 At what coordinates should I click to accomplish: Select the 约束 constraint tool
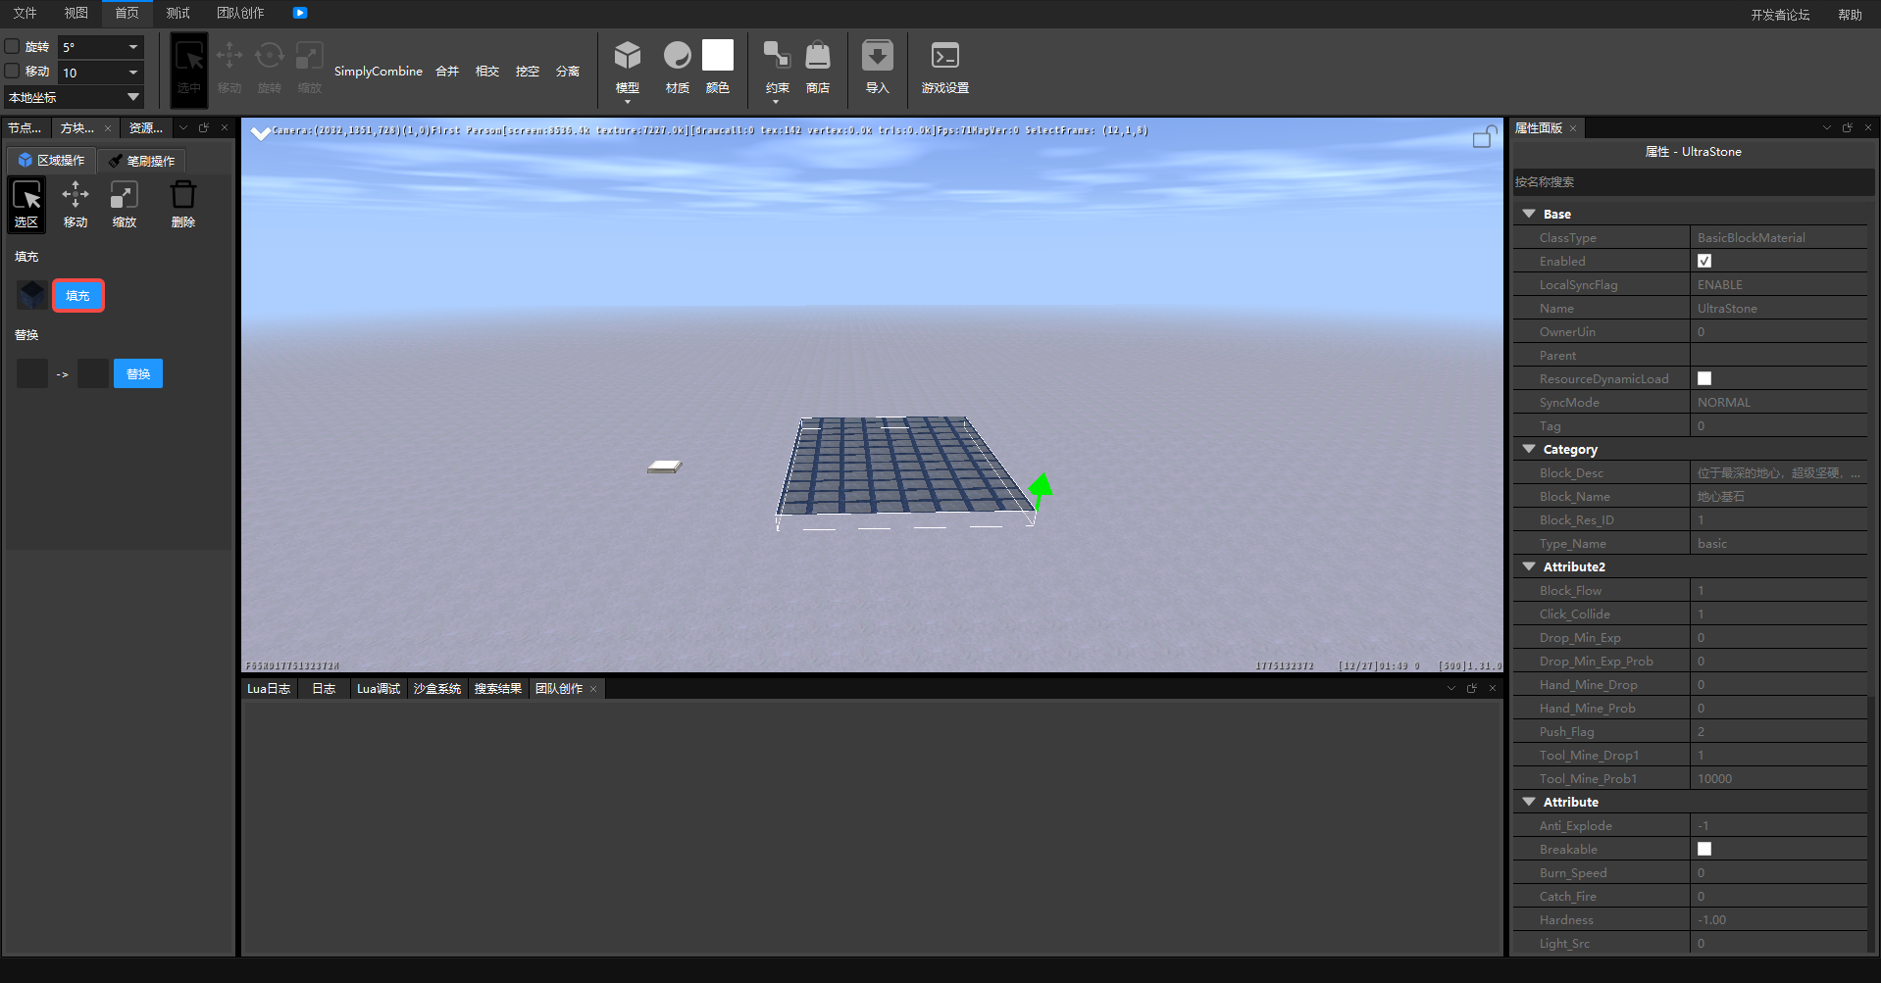tap(777, 56)
